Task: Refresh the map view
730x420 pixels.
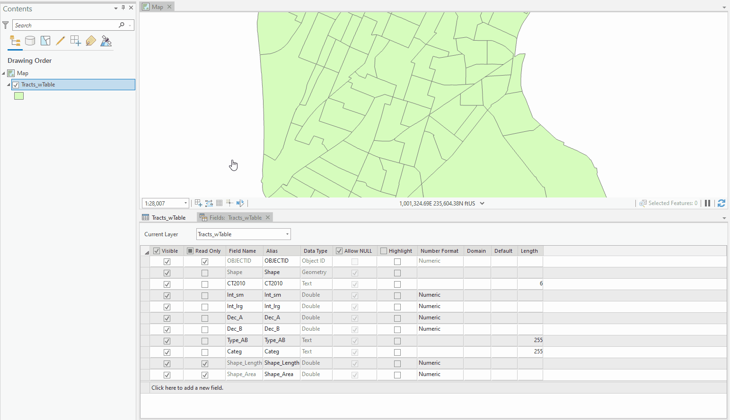Action: pyautogui.click(x=721, y=203)
